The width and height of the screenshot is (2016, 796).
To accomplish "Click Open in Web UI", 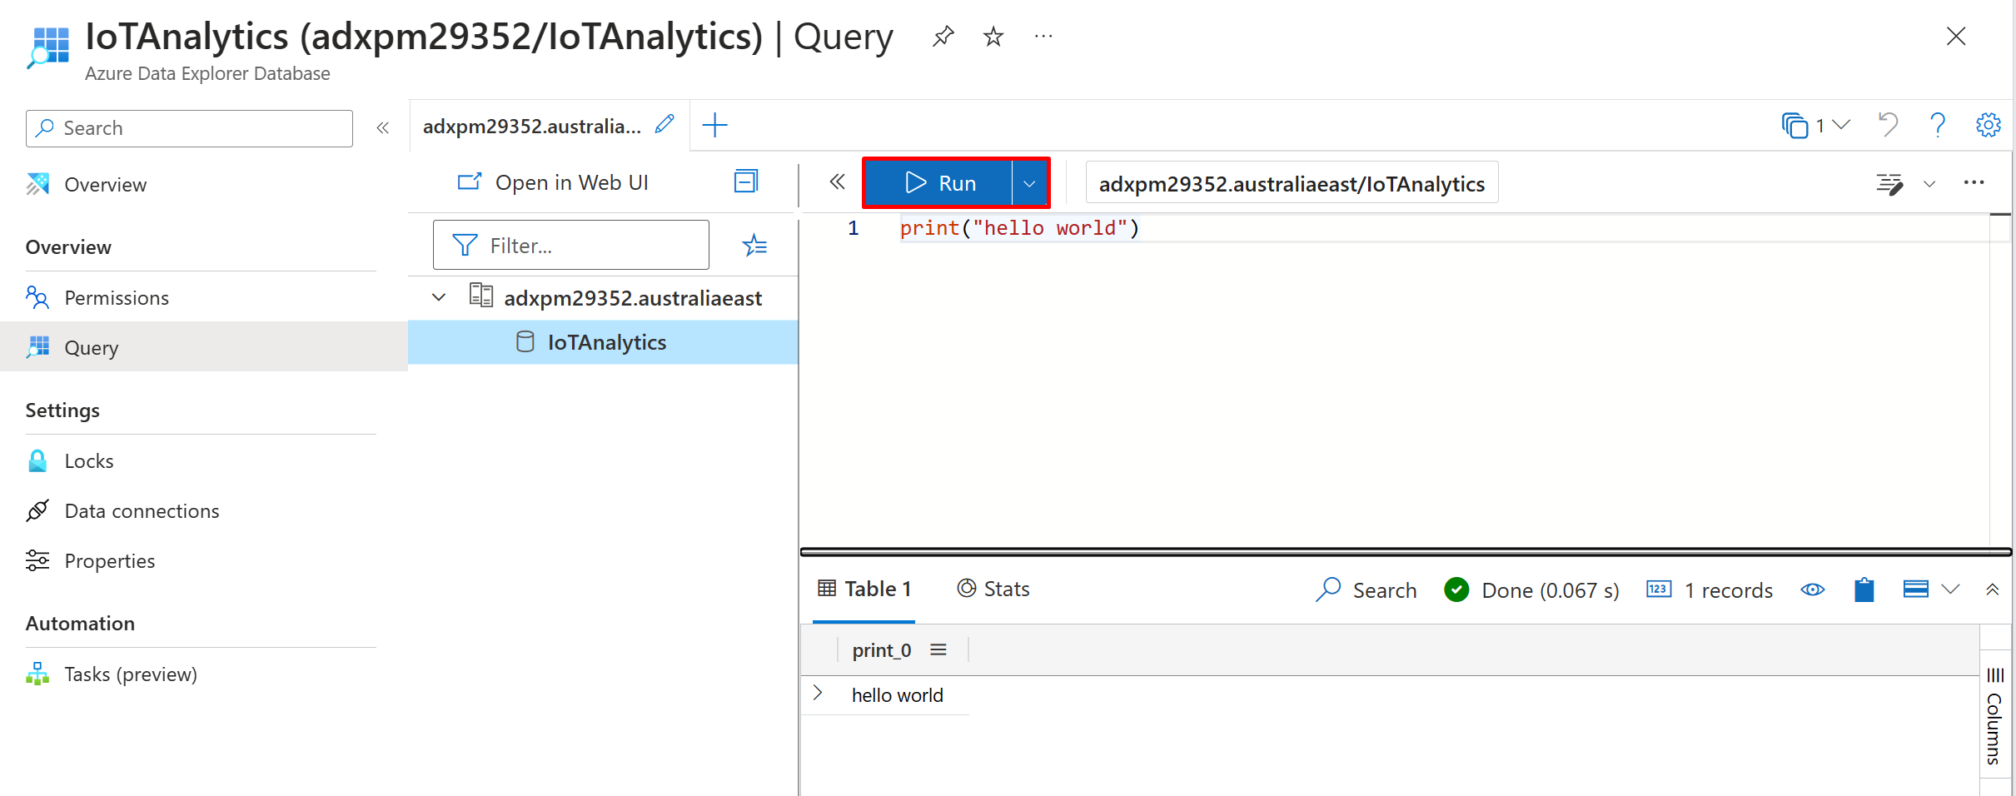I will click(x=553, y=182).
